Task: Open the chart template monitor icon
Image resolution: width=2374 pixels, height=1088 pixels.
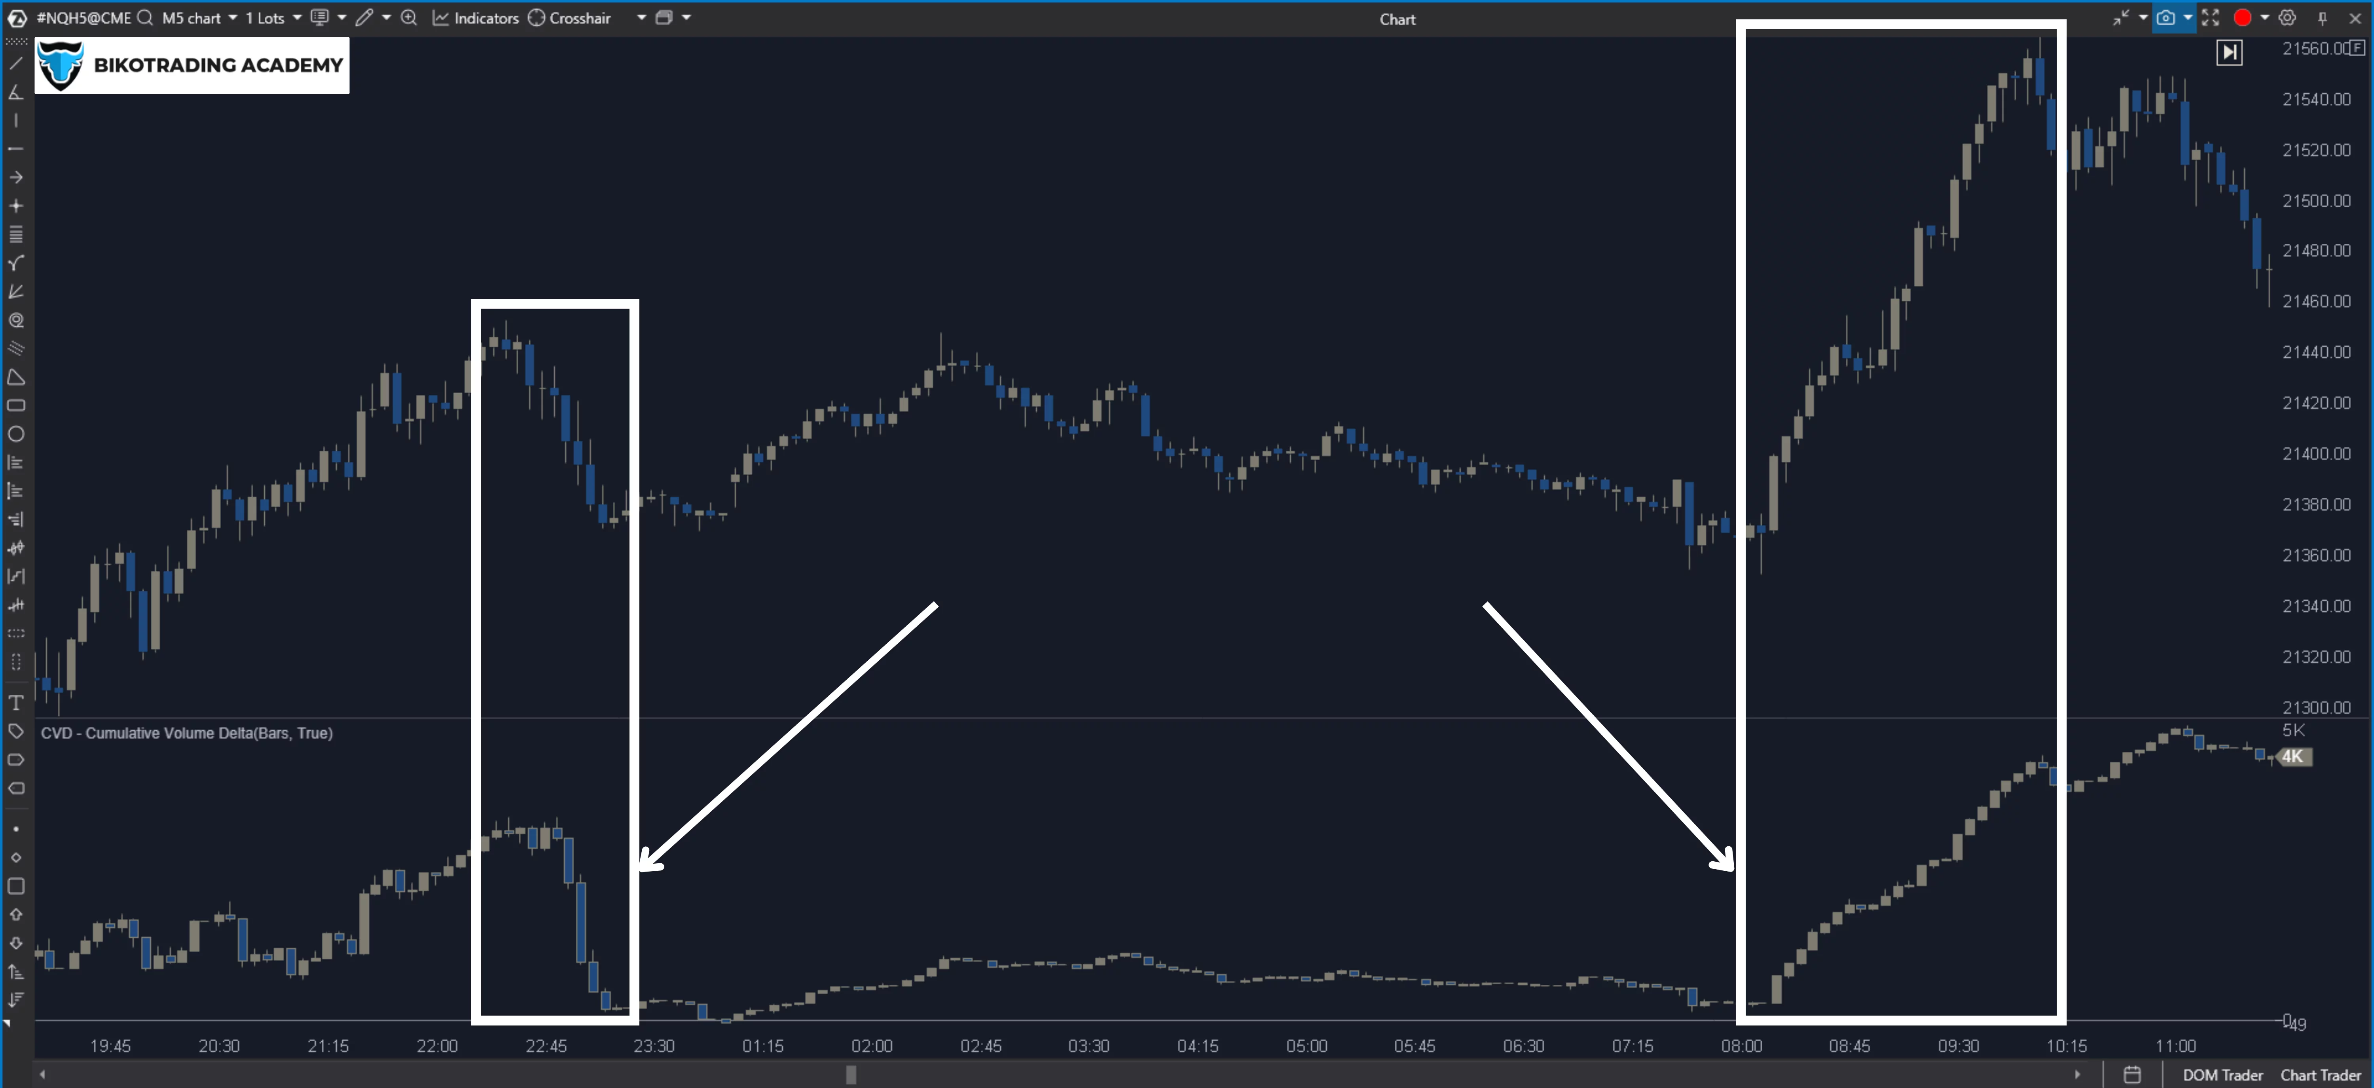Action: [320, 17]
